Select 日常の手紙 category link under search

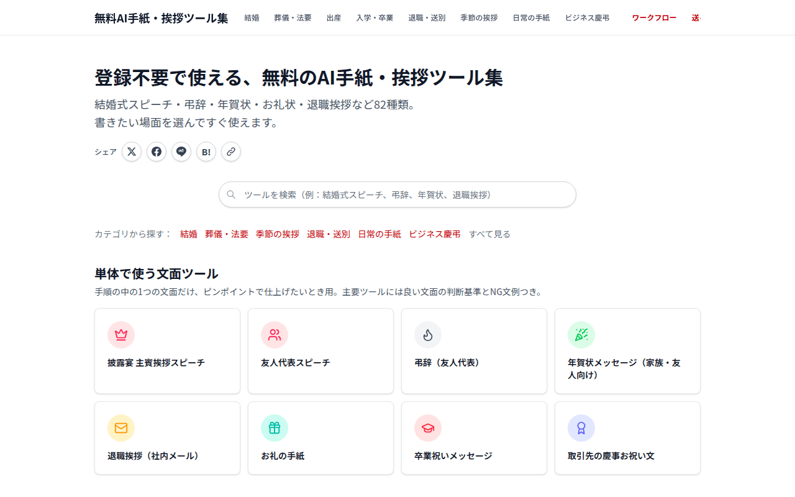tap(379, 234)
